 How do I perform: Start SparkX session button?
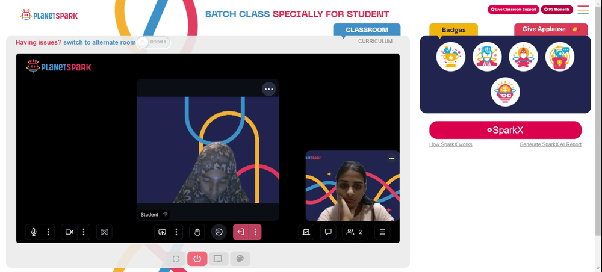coord(505,130)
